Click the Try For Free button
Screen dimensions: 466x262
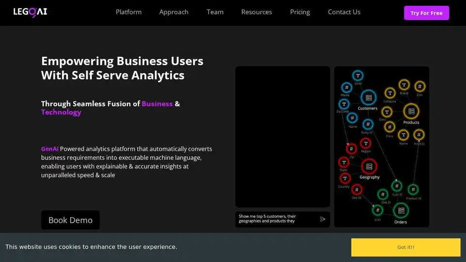[x=426, y=13]
